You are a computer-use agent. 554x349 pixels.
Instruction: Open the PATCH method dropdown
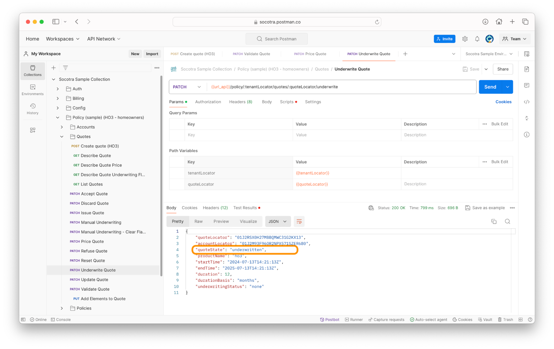pyautogui.click(x=187, y=87)
